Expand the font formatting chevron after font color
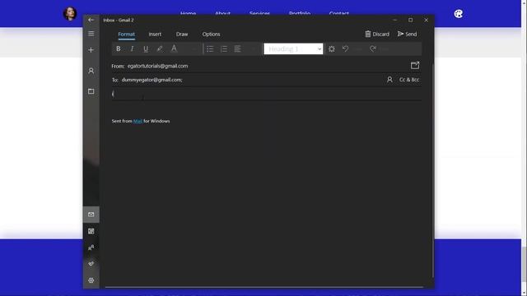This screenshot has width=527, height=296. click(x=194, y=49)
